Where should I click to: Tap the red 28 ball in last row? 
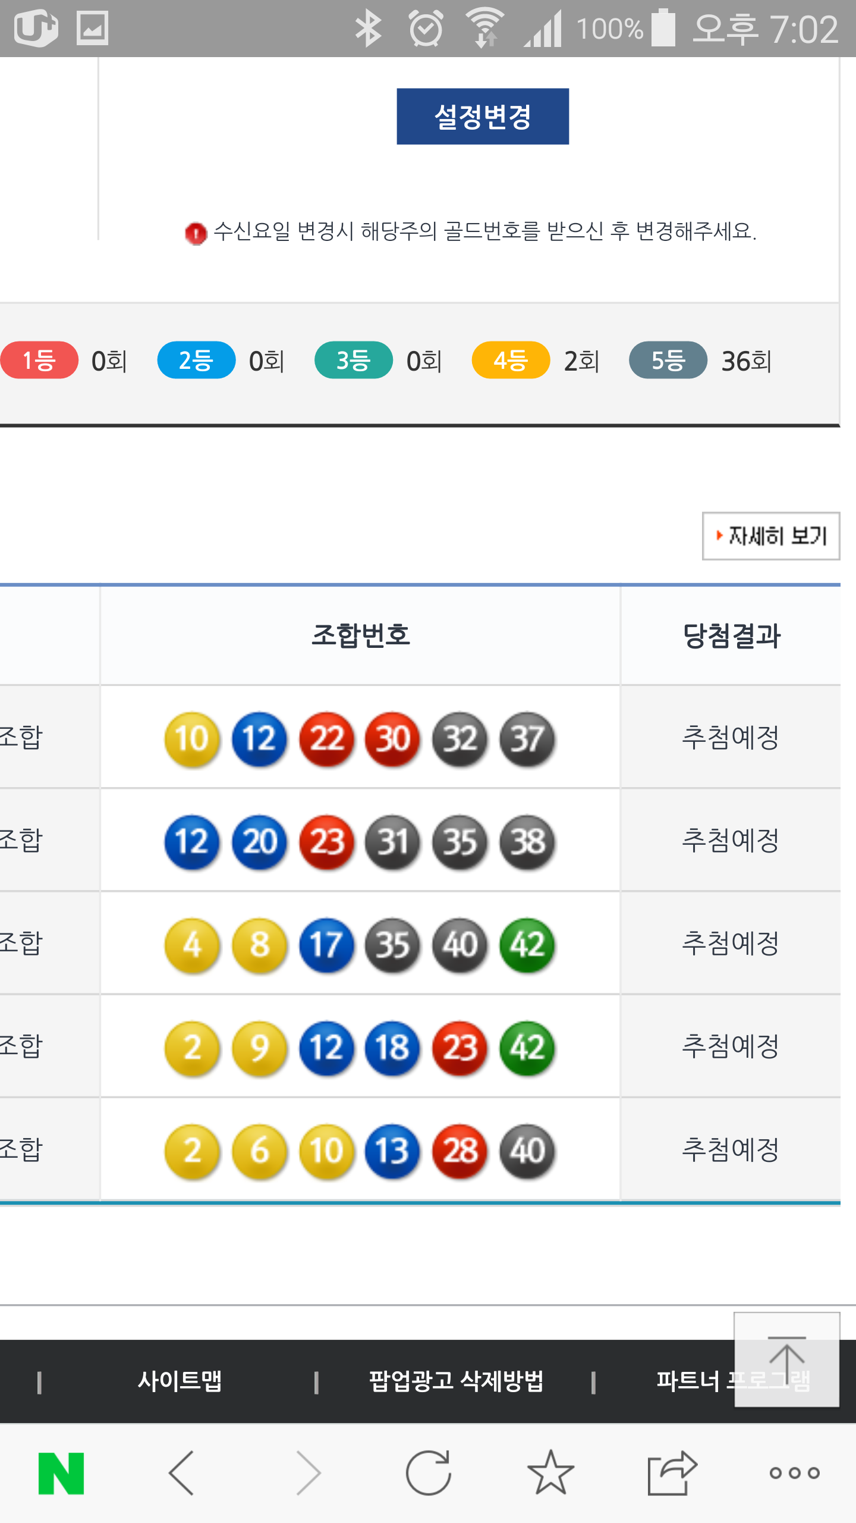point(460,1151)
